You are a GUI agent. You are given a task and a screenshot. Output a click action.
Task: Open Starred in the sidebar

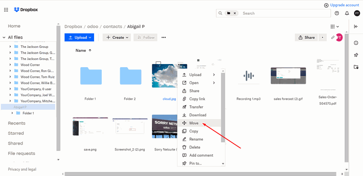pos(16,133)
